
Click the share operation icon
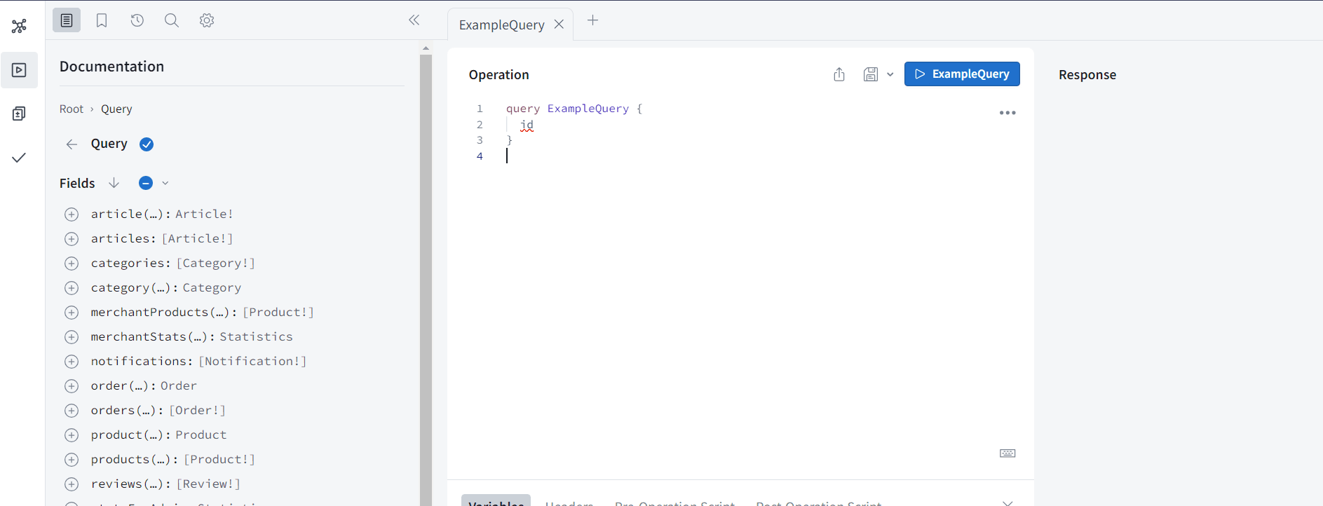839,74
